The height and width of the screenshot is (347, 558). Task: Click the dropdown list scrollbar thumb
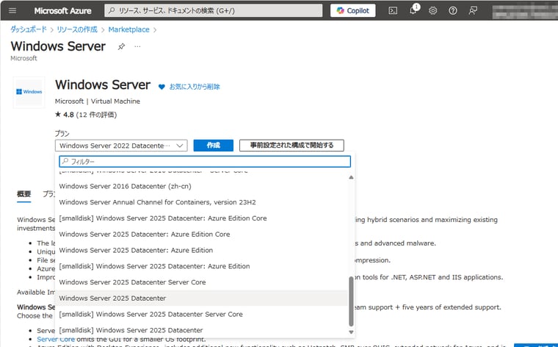click(351, 301)
